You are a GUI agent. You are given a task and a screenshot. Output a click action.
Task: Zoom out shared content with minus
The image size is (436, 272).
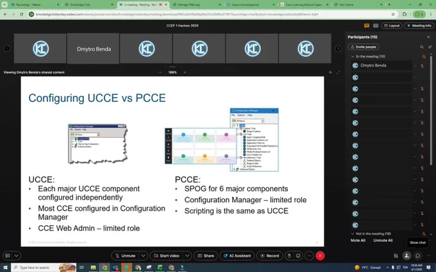point(160,72)
